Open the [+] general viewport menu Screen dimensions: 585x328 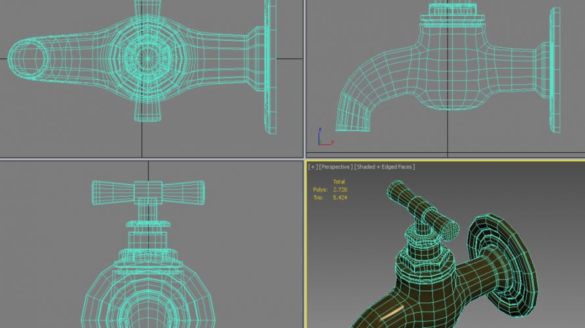pos(312,167)
